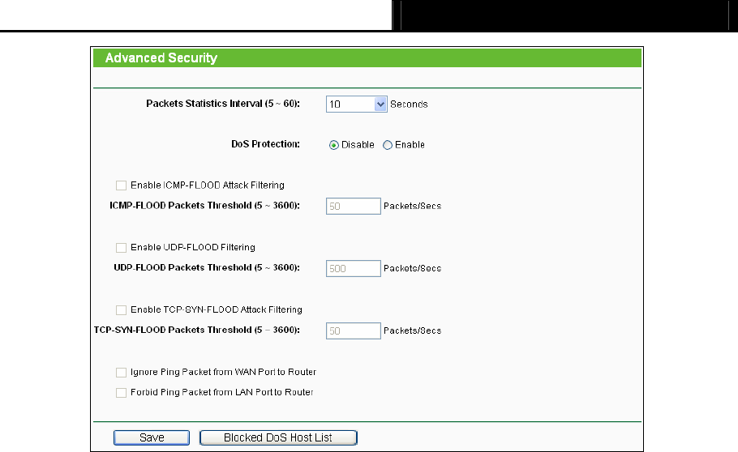Click the DoS Protection label

pos(265,144)
